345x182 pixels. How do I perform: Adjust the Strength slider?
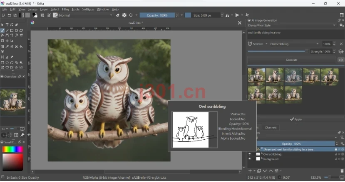278,51
